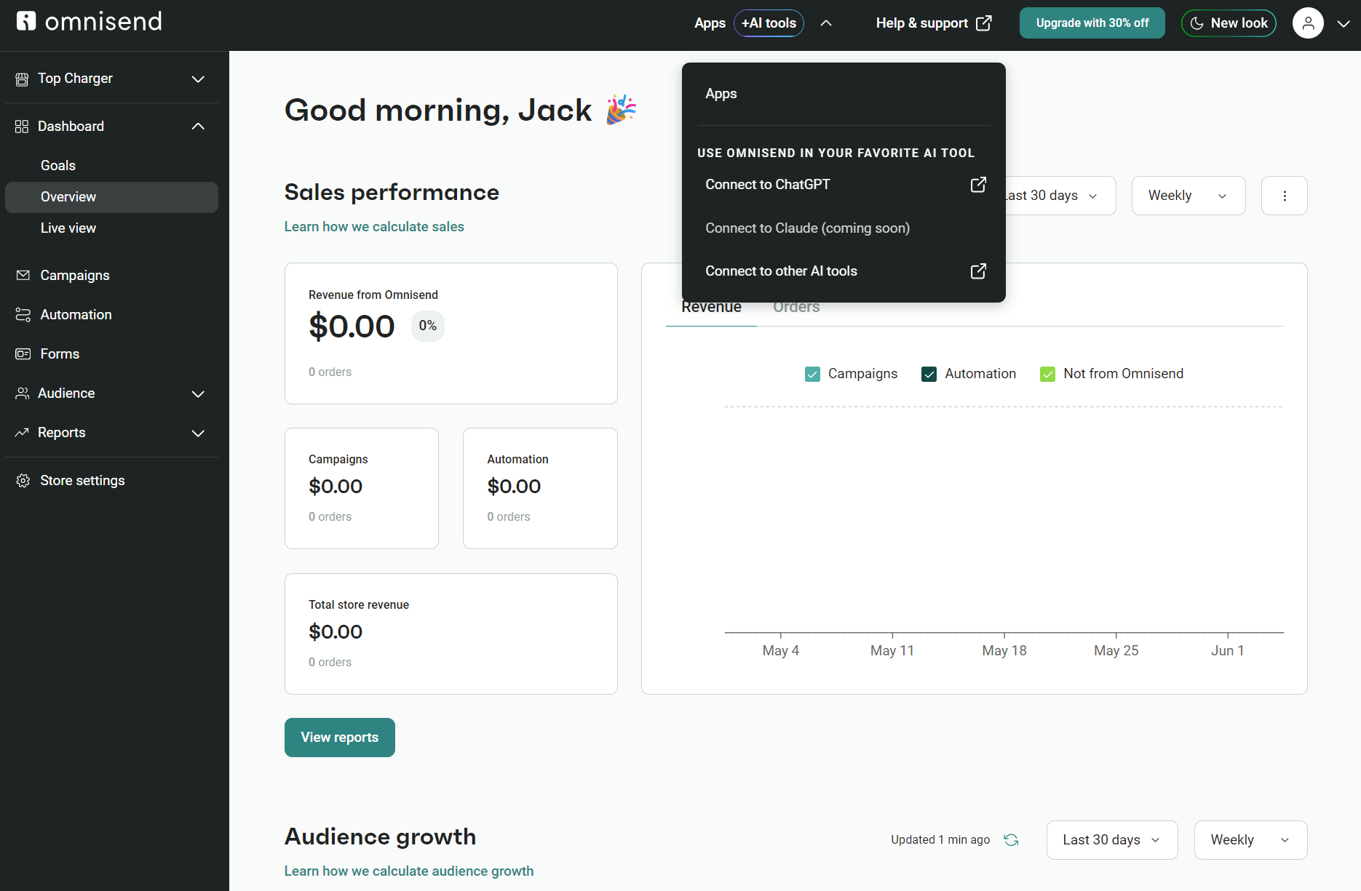Click the Revenue from Omnisend card

[451, 334]
